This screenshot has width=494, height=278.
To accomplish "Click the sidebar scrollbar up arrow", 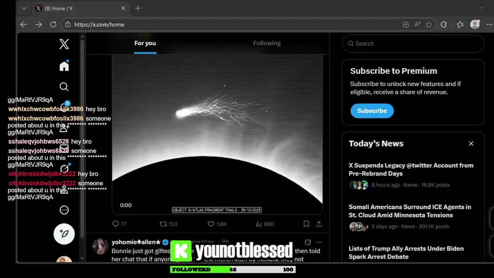I will click(x=82, y=36).
